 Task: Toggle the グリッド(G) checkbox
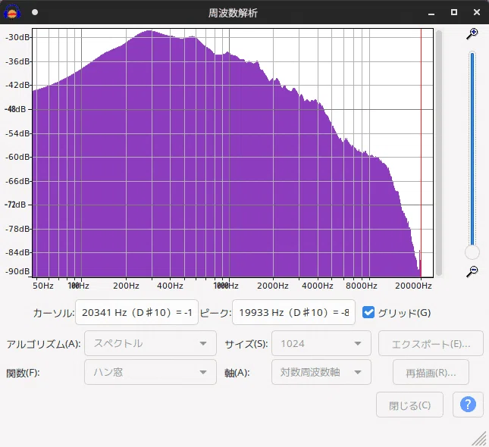point(368,312)
